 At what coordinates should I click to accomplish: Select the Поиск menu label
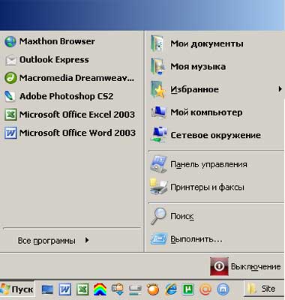pyautogui.click(x=182, y=216)
